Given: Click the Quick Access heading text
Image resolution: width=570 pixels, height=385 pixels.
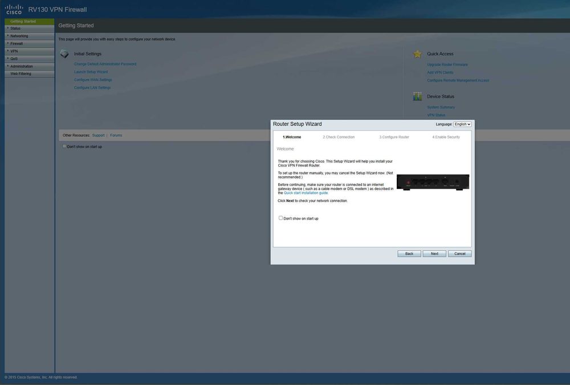Looking at the screenshot, I should [x=440, y=54].
